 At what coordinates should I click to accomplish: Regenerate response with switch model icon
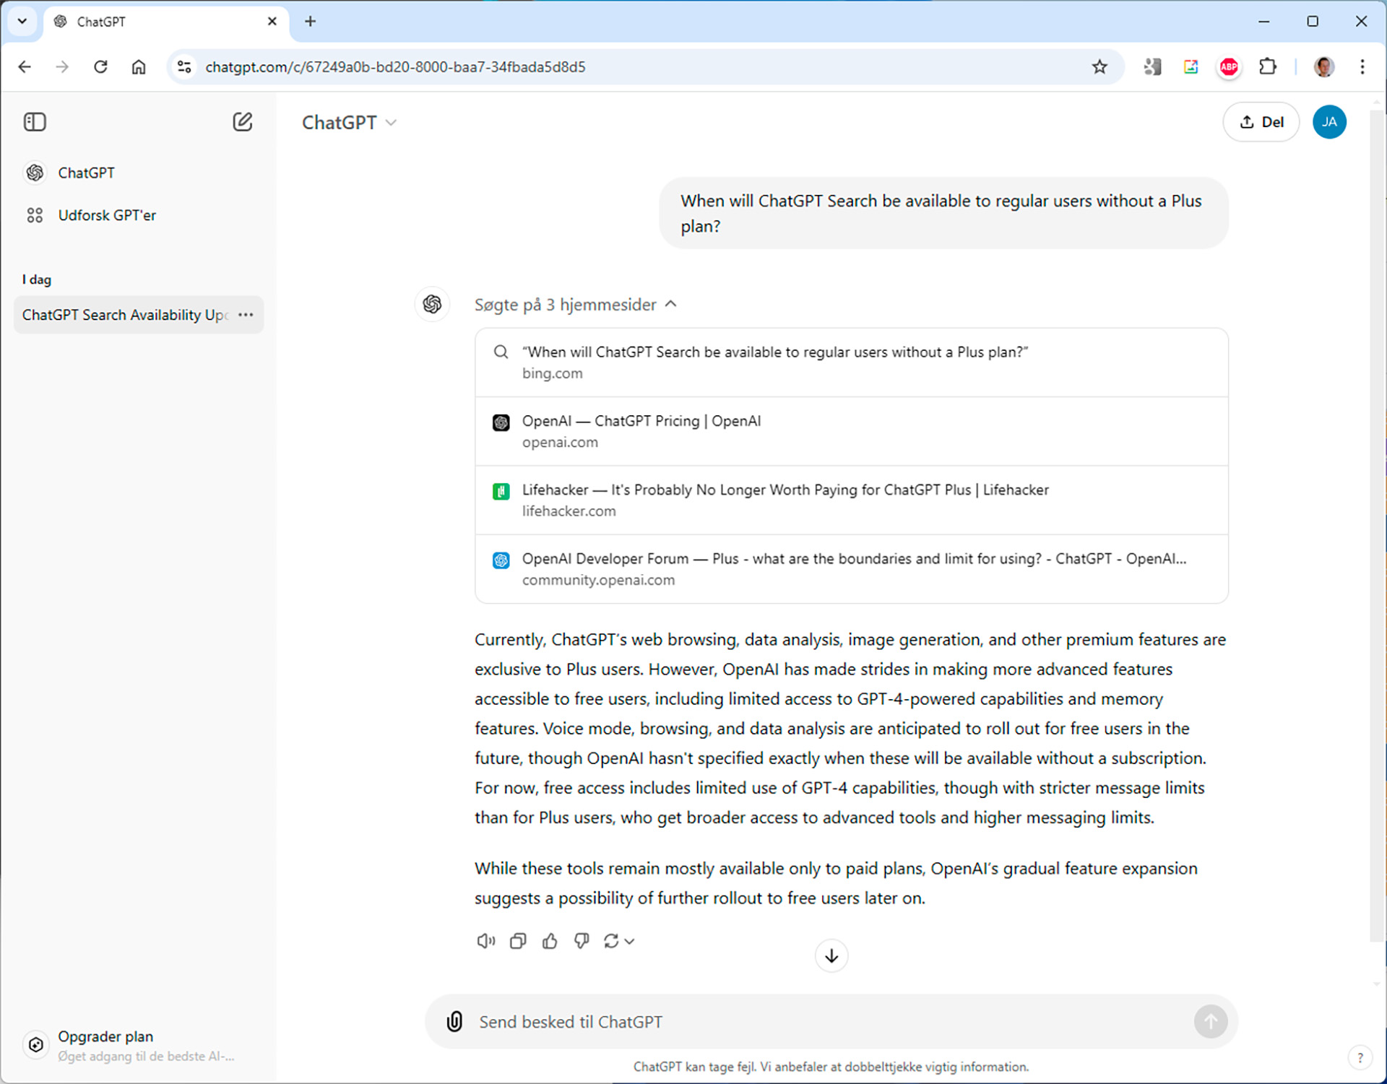(619, 941)
